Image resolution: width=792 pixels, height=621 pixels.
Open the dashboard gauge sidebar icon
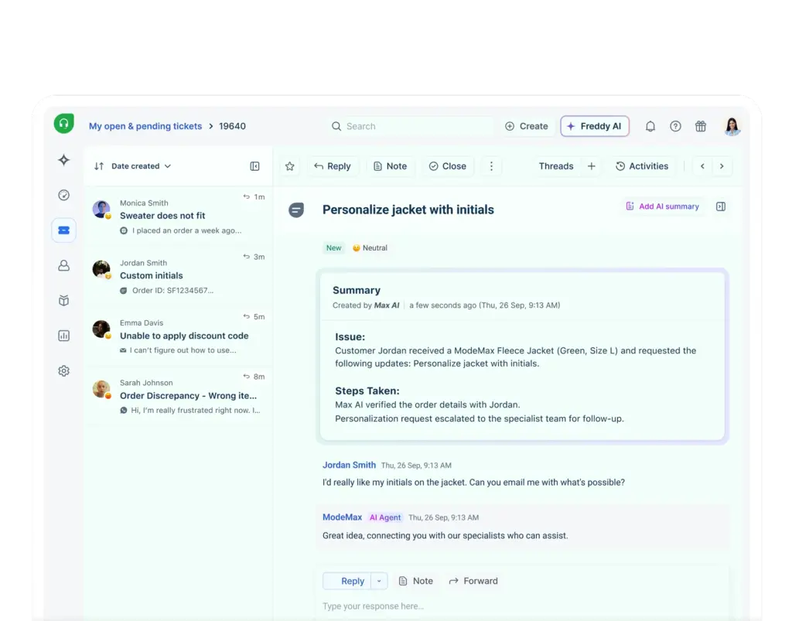(63, 195)
